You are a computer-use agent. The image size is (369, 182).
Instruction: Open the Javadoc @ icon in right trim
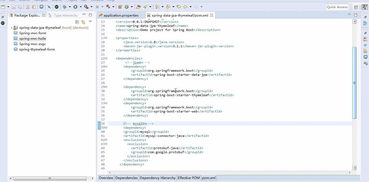point(365,45)
